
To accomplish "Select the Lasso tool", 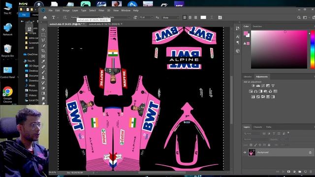I will (x=43, y=40).
